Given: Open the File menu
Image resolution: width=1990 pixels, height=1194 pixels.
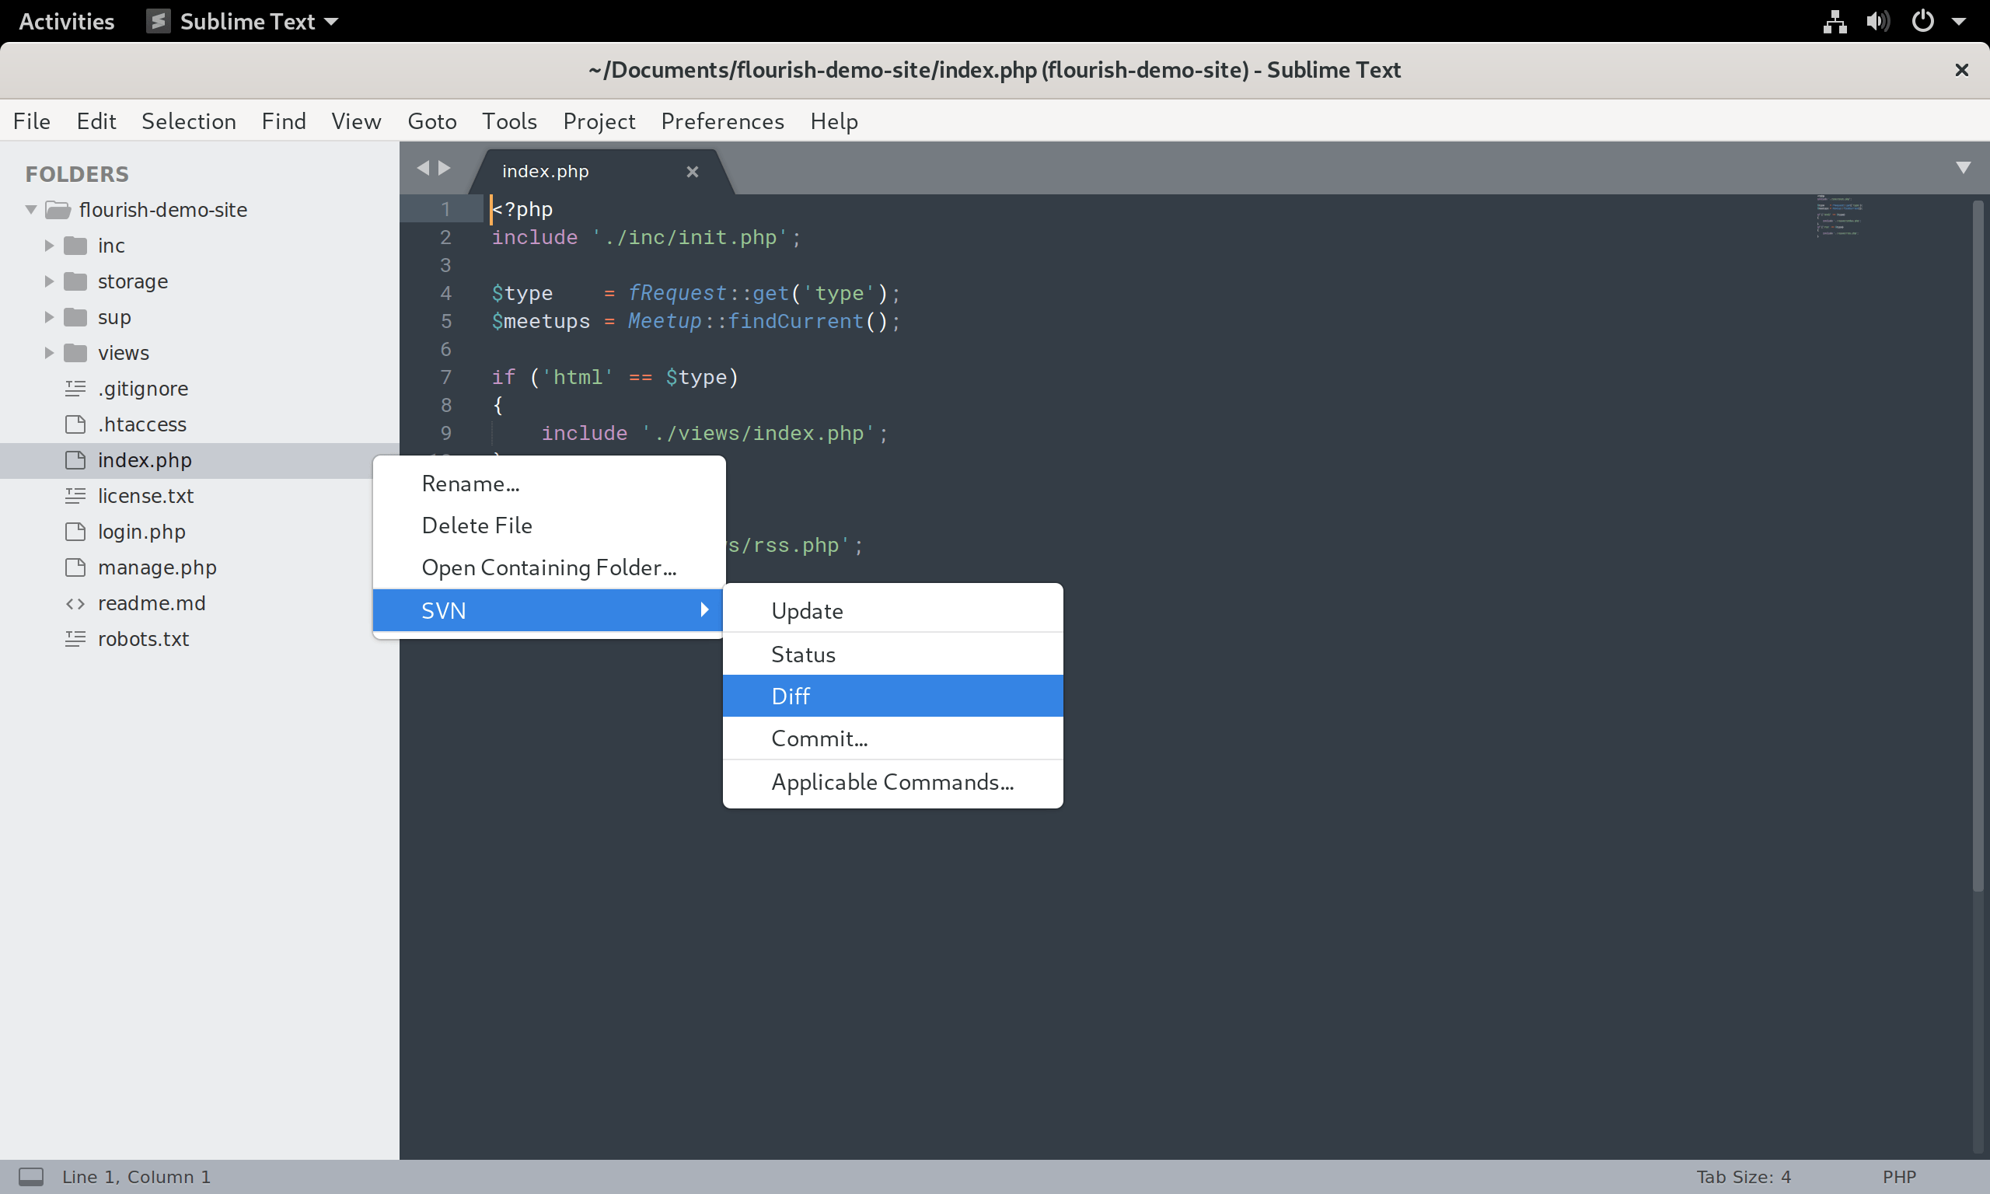Looking at the screenshot, I should pyautogui.click(x=31, y=120).
